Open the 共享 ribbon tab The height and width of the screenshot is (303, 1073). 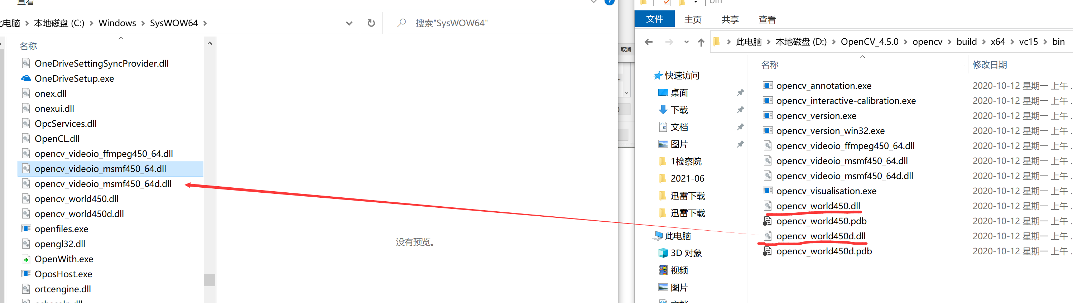pyautogui.click(x=730, y=20)
